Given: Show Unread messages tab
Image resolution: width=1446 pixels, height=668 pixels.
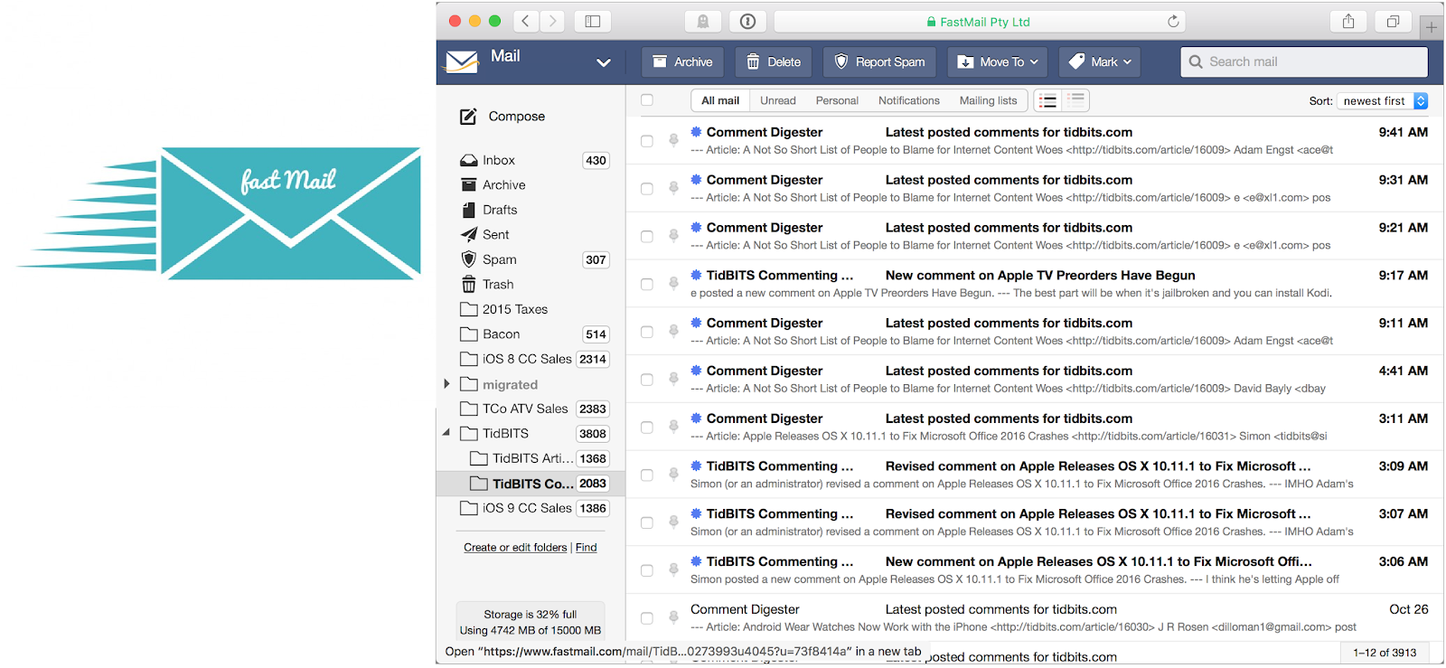Looking at the screenshot, I should point(778,100).
